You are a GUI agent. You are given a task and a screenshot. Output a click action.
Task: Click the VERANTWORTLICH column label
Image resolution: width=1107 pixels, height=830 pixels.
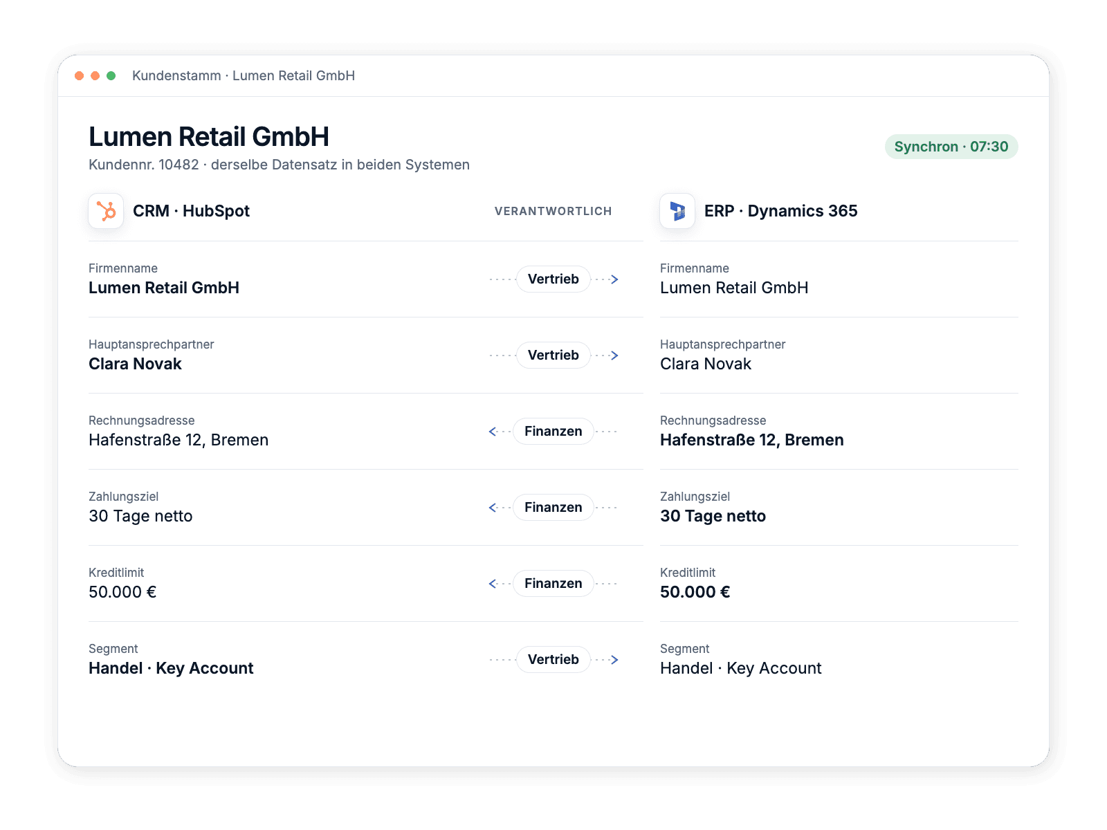553,211
